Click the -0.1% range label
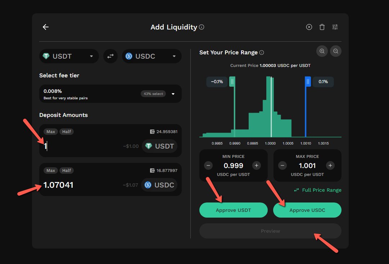The width and height of the screenshot is (389, 264). point(217,82)
